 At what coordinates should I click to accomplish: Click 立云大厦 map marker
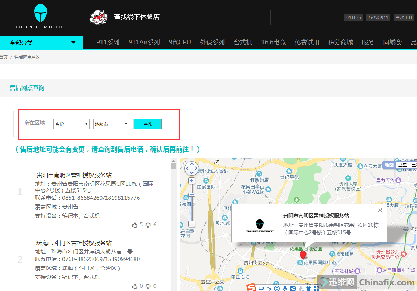[360, 166]
